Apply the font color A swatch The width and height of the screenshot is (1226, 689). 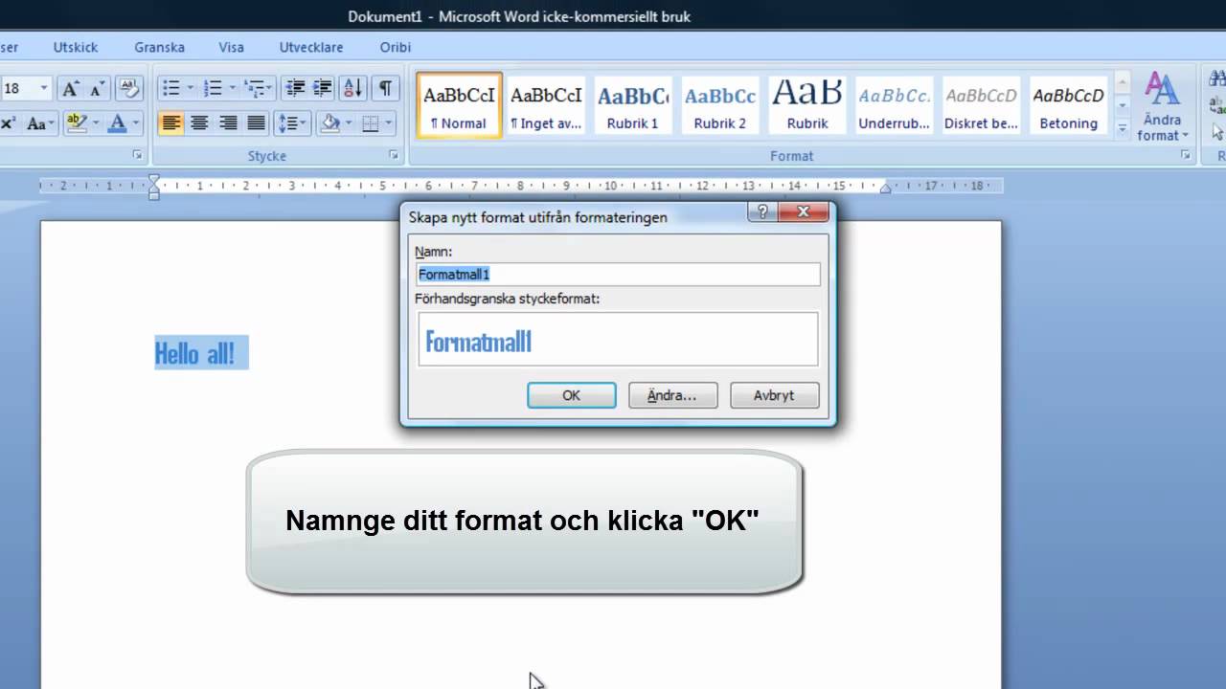(118, 122)
